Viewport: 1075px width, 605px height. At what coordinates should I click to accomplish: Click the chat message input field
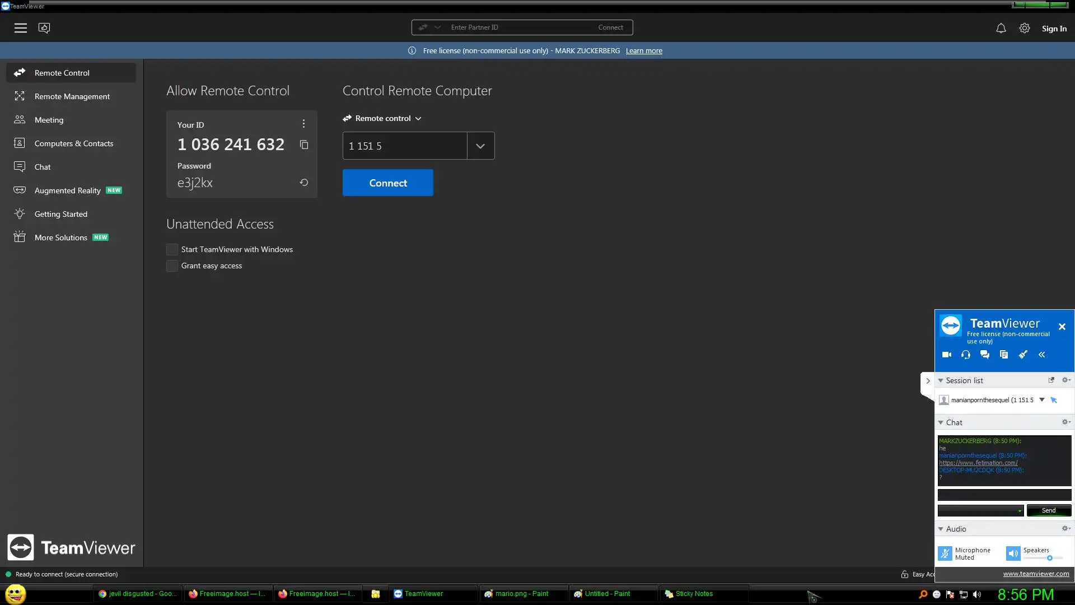pyautogui.click(x=1004, y=495)
